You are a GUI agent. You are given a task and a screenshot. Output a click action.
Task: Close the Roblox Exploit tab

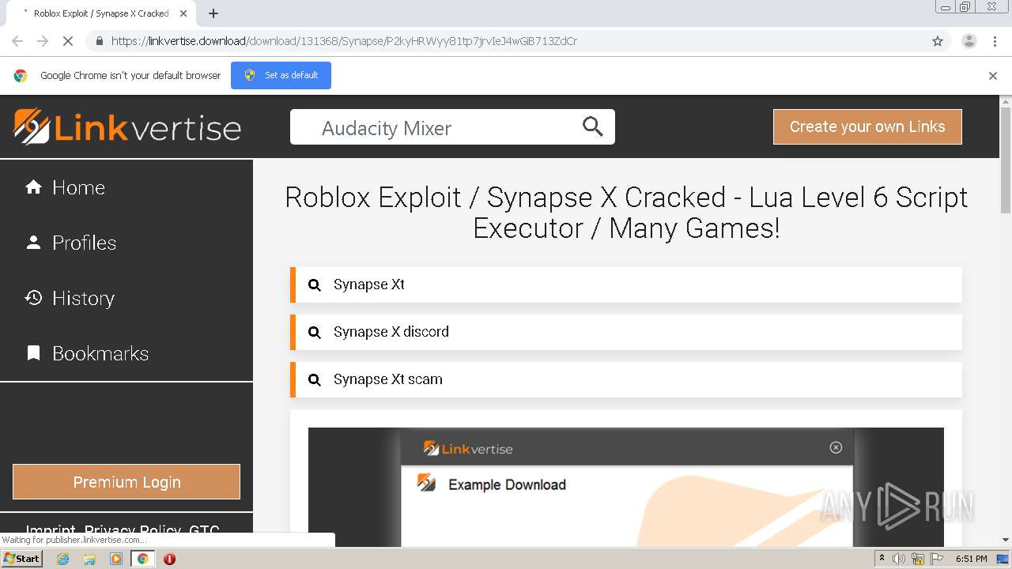pos(183,13)
